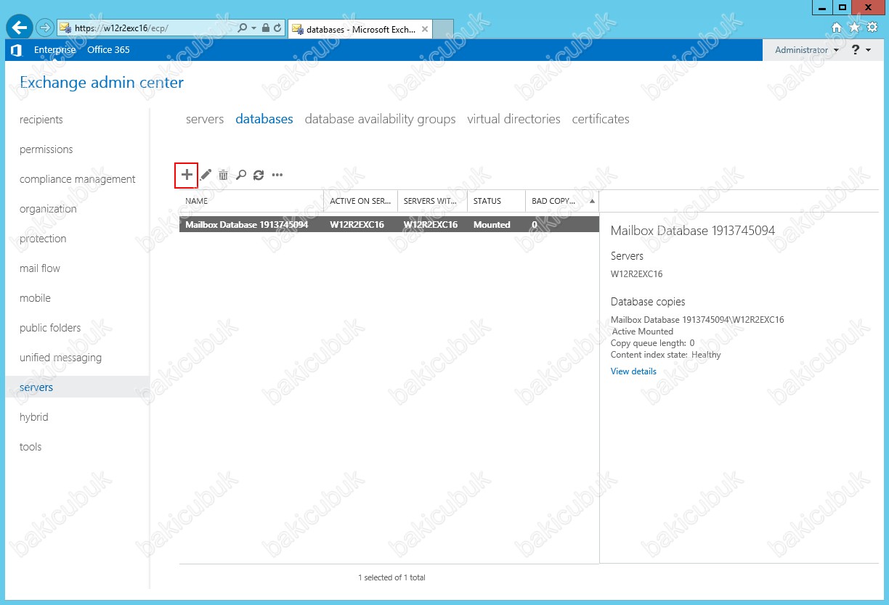Open tools section
Image resolution: width=889 pixels, height=605 pixels.
coord(31,447)
